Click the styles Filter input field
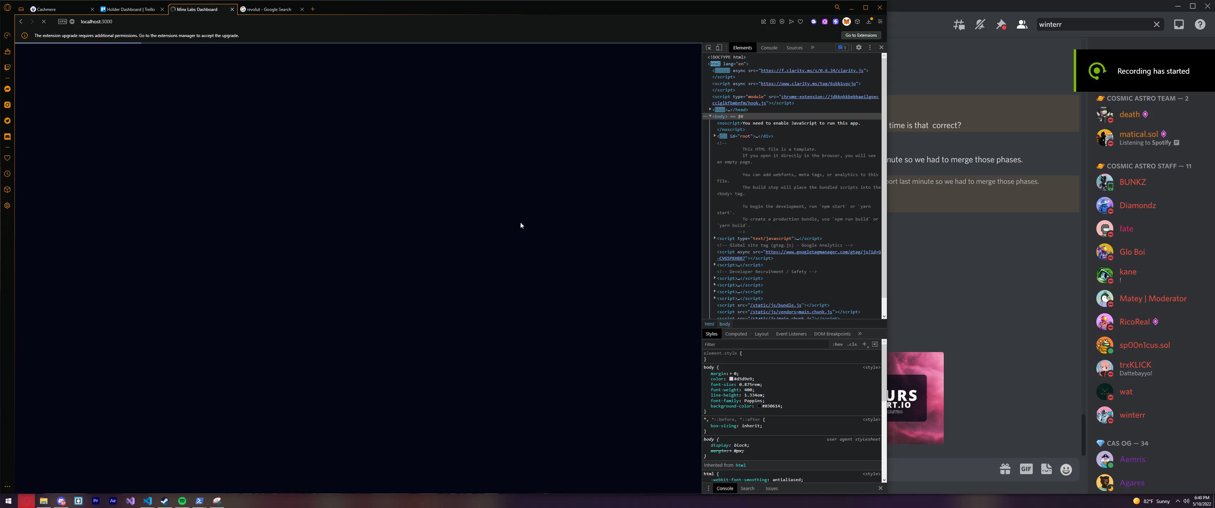 [x=766, y=344]
